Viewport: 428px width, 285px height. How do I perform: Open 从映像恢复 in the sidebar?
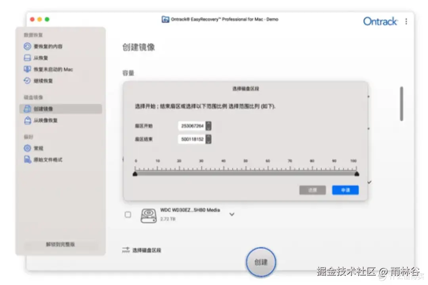point(26,121)
